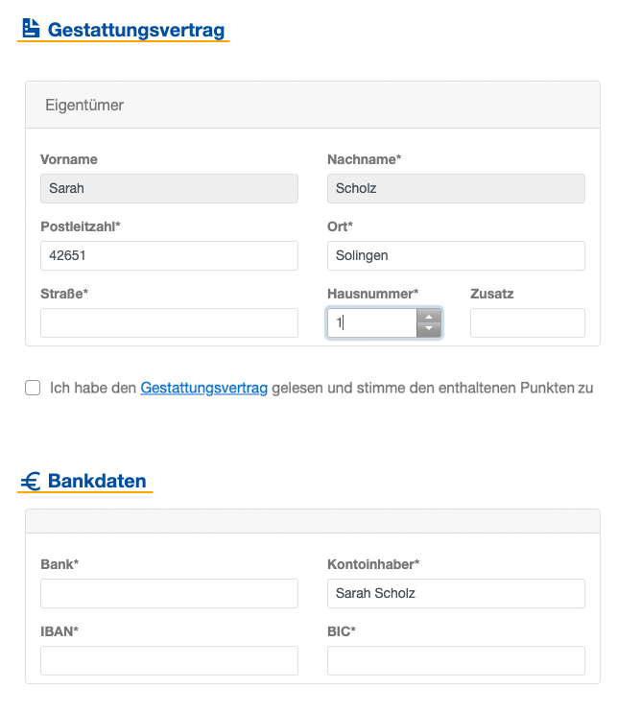The height and width of the screenshot is (712, 617).
Task: Select the Nachname field showing Scholz
Action: click(x=457, y=188)
